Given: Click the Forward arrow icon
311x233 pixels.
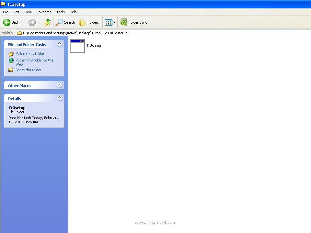Looking at the screenshot, I should pos(32,22).
